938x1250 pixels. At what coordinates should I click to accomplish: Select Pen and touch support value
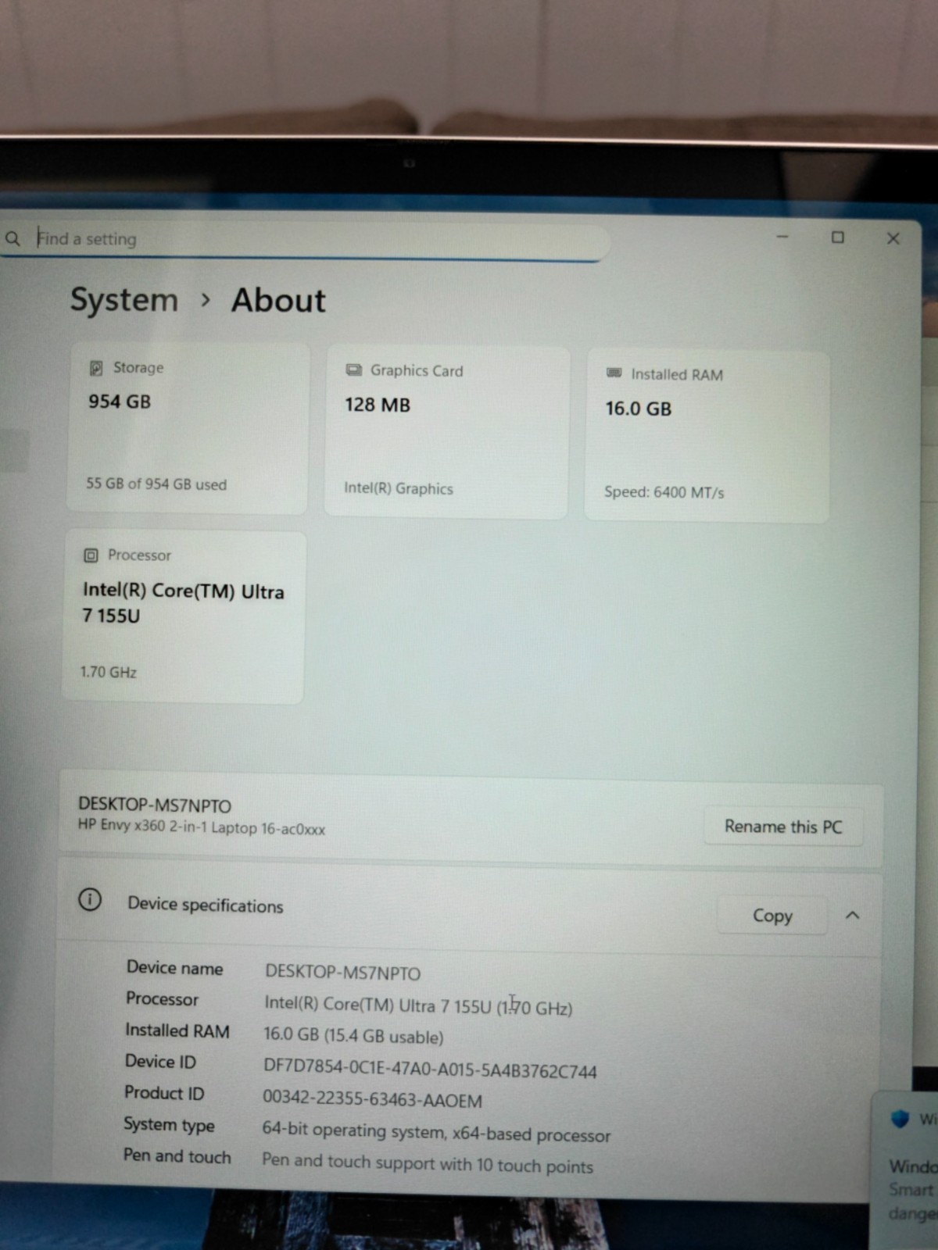428,1163
